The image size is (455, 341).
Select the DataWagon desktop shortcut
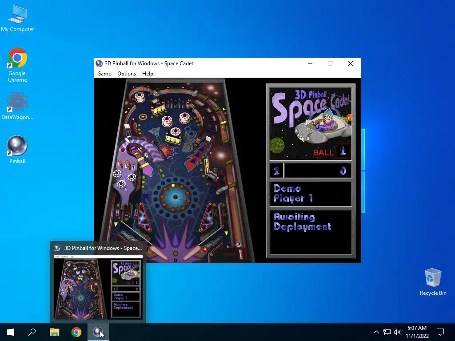tap(17, 106)
